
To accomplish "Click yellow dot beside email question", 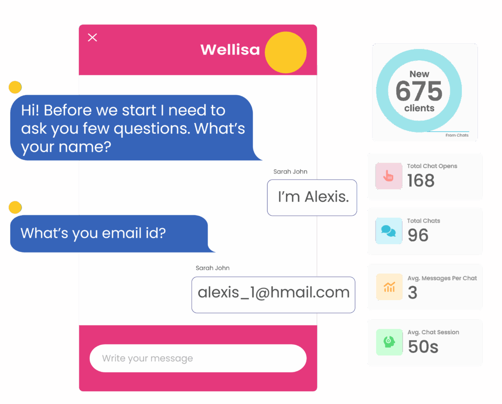I will (15, 207).
